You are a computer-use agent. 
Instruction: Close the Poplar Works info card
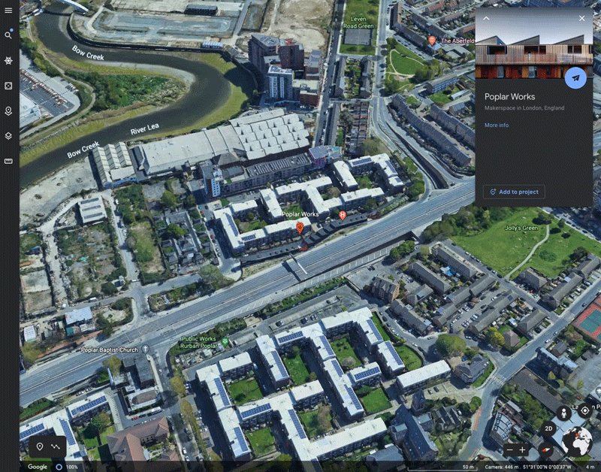[581, 18]
